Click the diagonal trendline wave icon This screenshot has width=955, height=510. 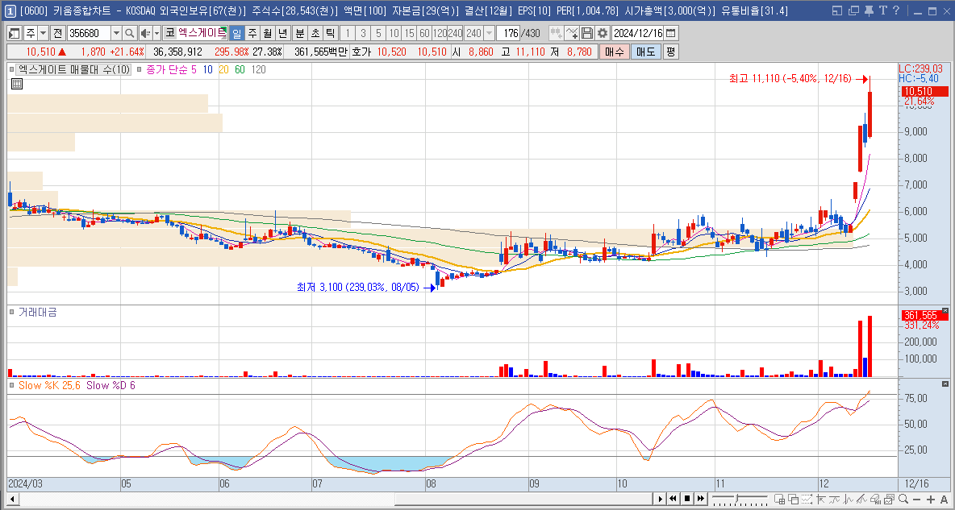861,499
